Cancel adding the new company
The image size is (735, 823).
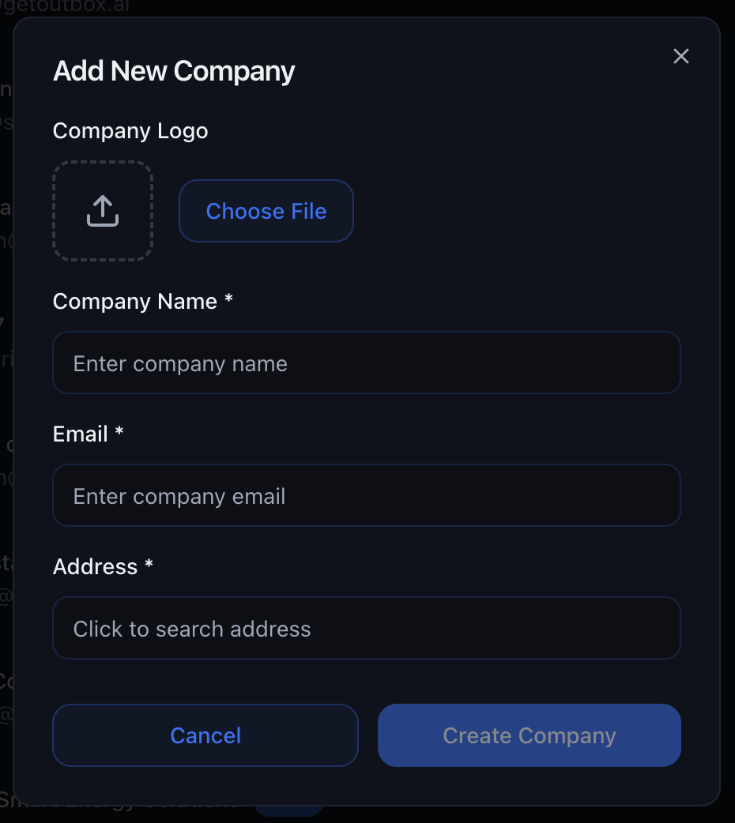coord(205,735)
